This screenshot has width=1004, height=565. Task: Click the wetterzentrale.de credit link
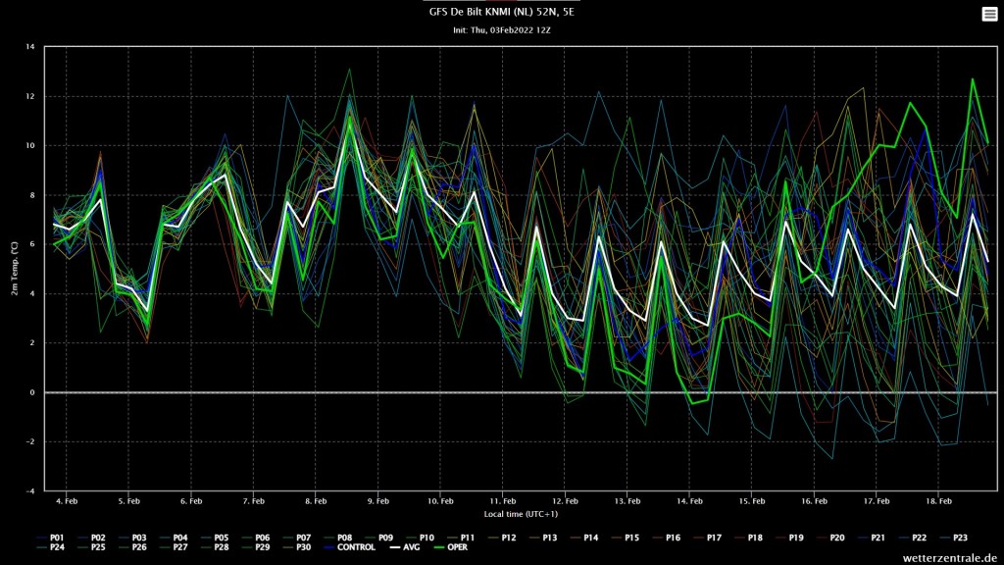coord(949,558)
